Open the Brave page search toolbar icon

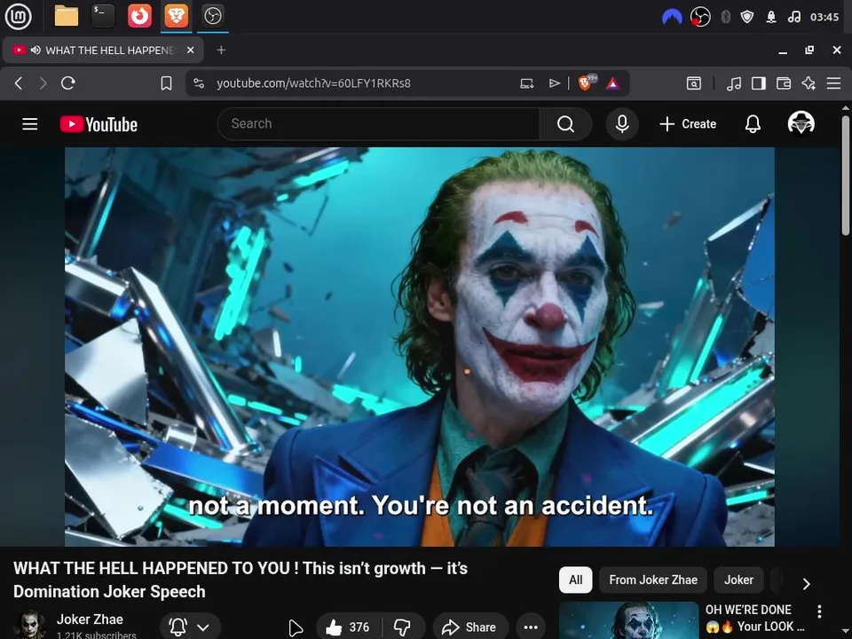(x=694, y=83)
